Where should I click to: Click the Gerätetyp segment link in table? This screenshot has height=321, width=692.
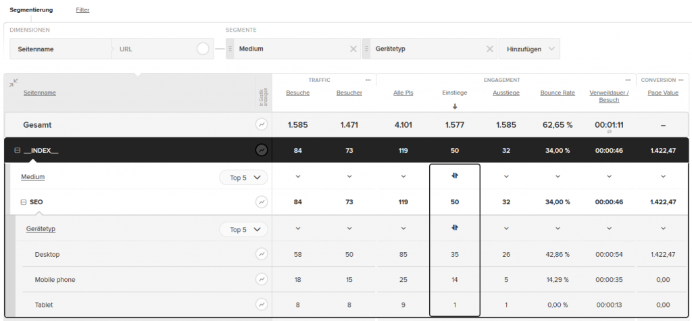[x=41, y=228]
